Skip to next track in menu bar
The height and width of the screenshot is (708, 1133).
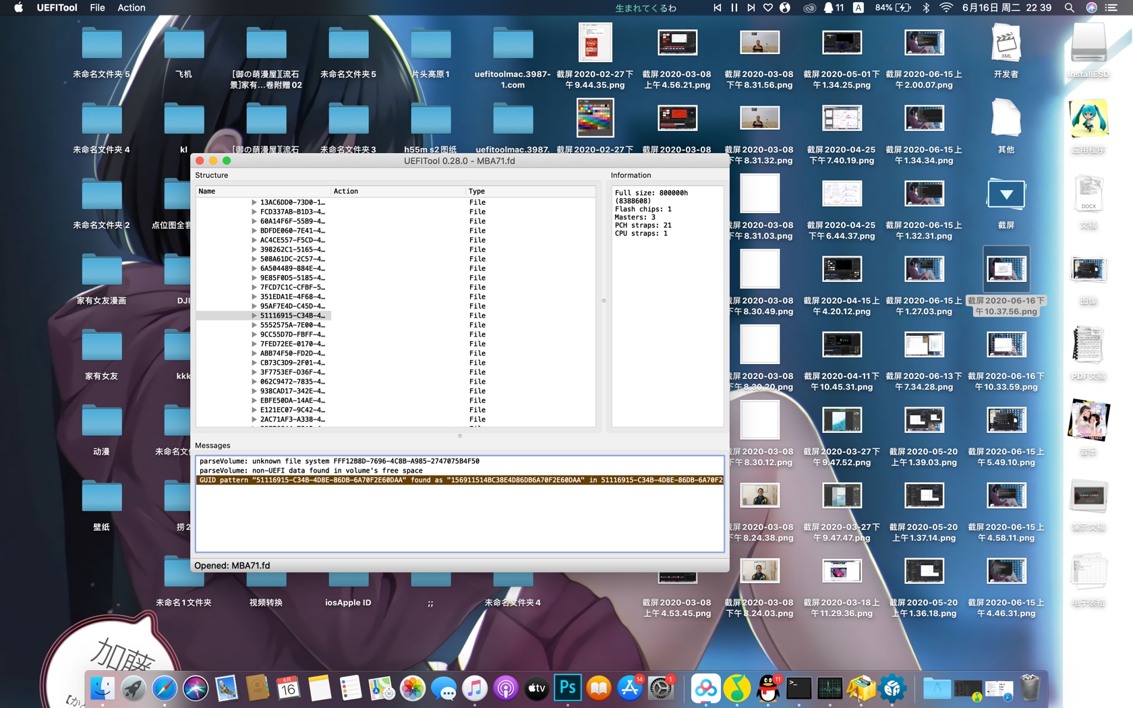tap(751, 7)
